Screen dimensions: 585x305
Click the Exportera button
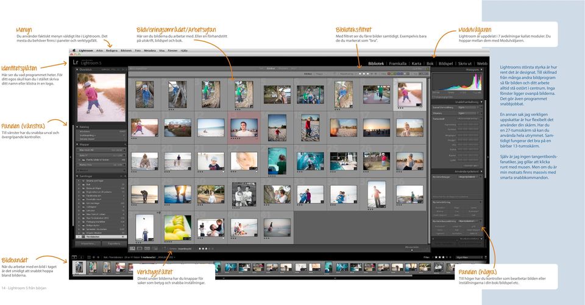114,244
